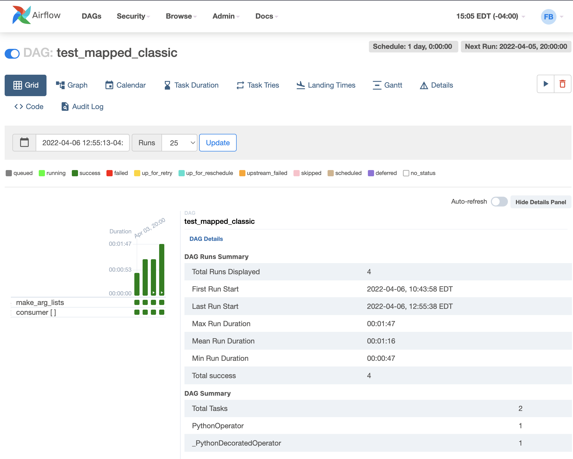The image size is (573, 459).
Task: Click the no_status legend box
Action: (x=406, y=173)
